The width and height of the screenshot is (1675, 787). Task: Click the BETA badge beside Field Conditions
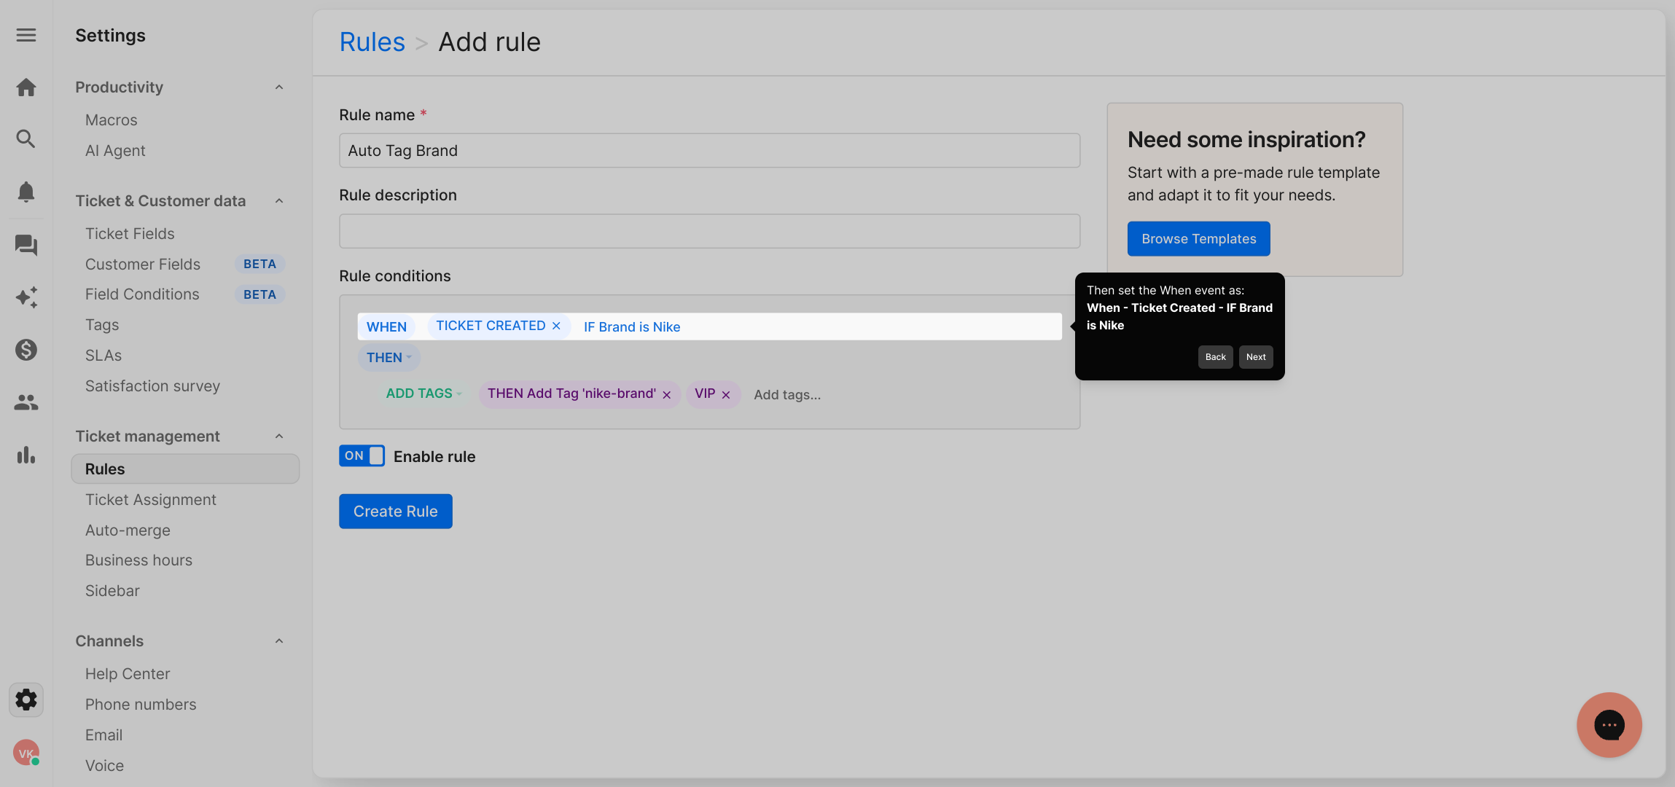coord(259,294)
